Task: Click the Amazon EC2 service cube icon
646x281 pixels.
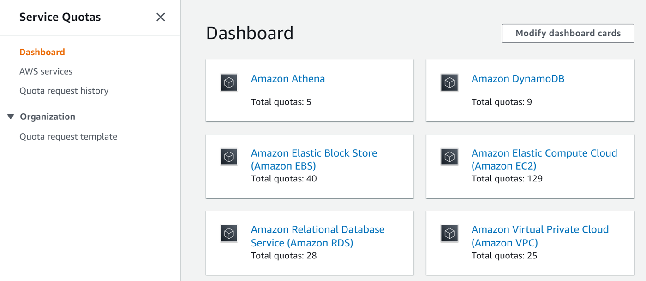Action: coord(449,157)
